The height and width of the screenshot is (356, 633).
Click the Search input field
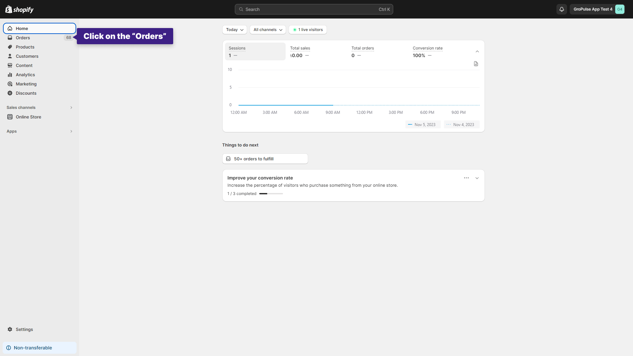click(314, 9)
